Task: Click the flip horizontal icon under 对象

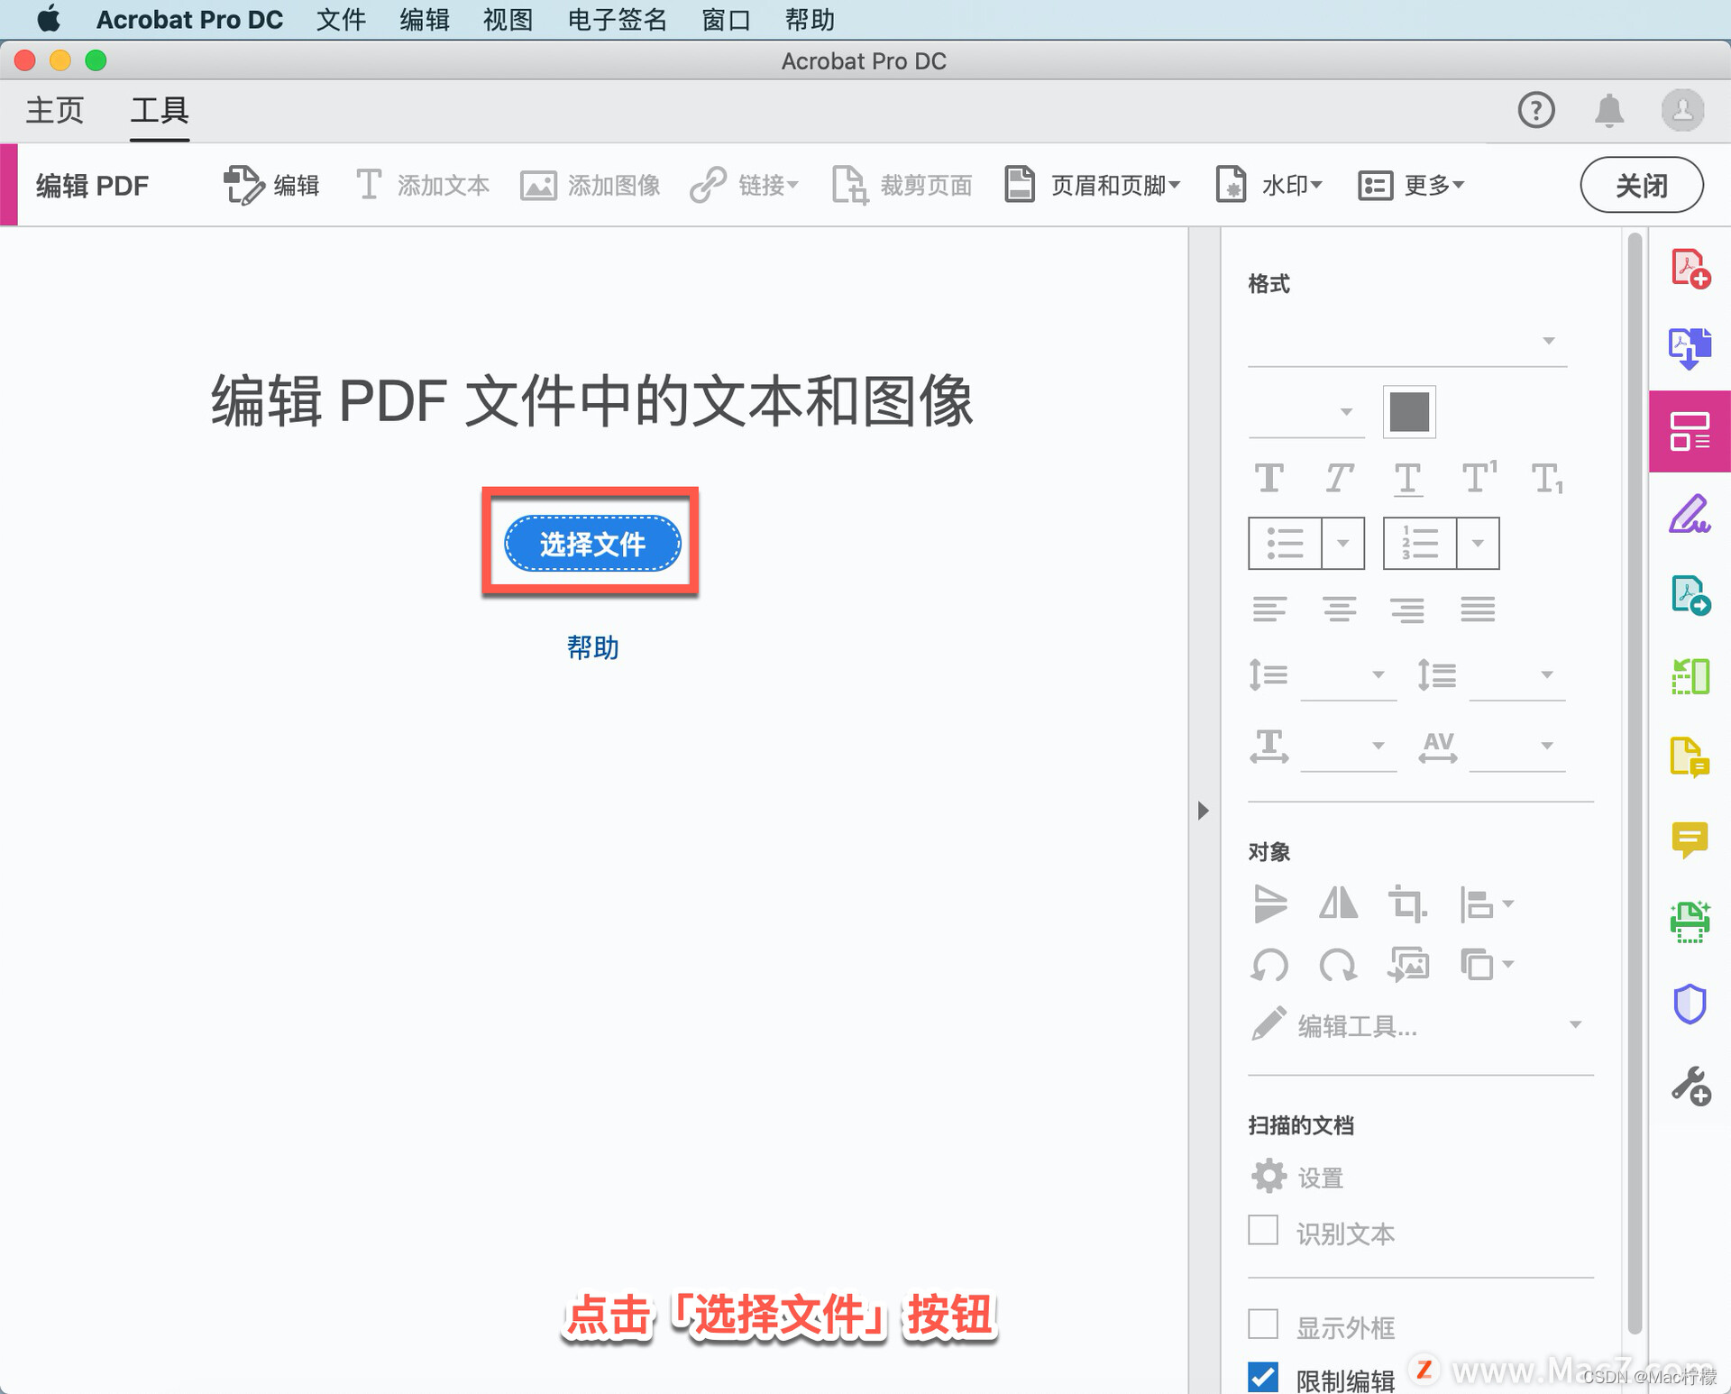Action: [x=1338, y=903]
